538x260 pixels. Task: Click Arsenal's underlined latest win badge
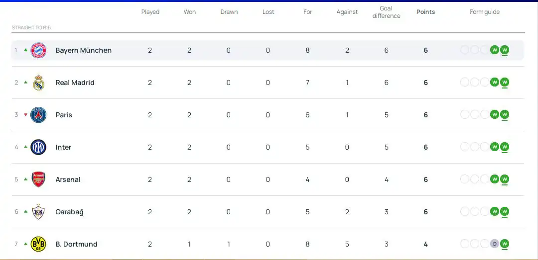pyautogui.click(x=505, y=179)
